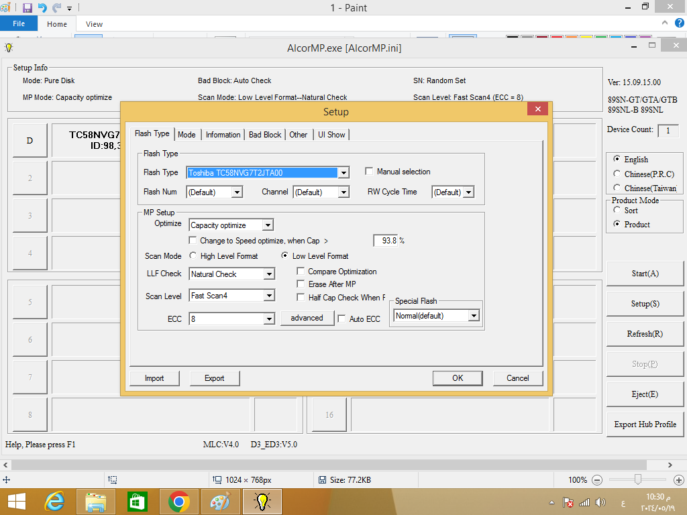Open the Flash Num dropdown
687x515 pixels.
coord(237,192)
